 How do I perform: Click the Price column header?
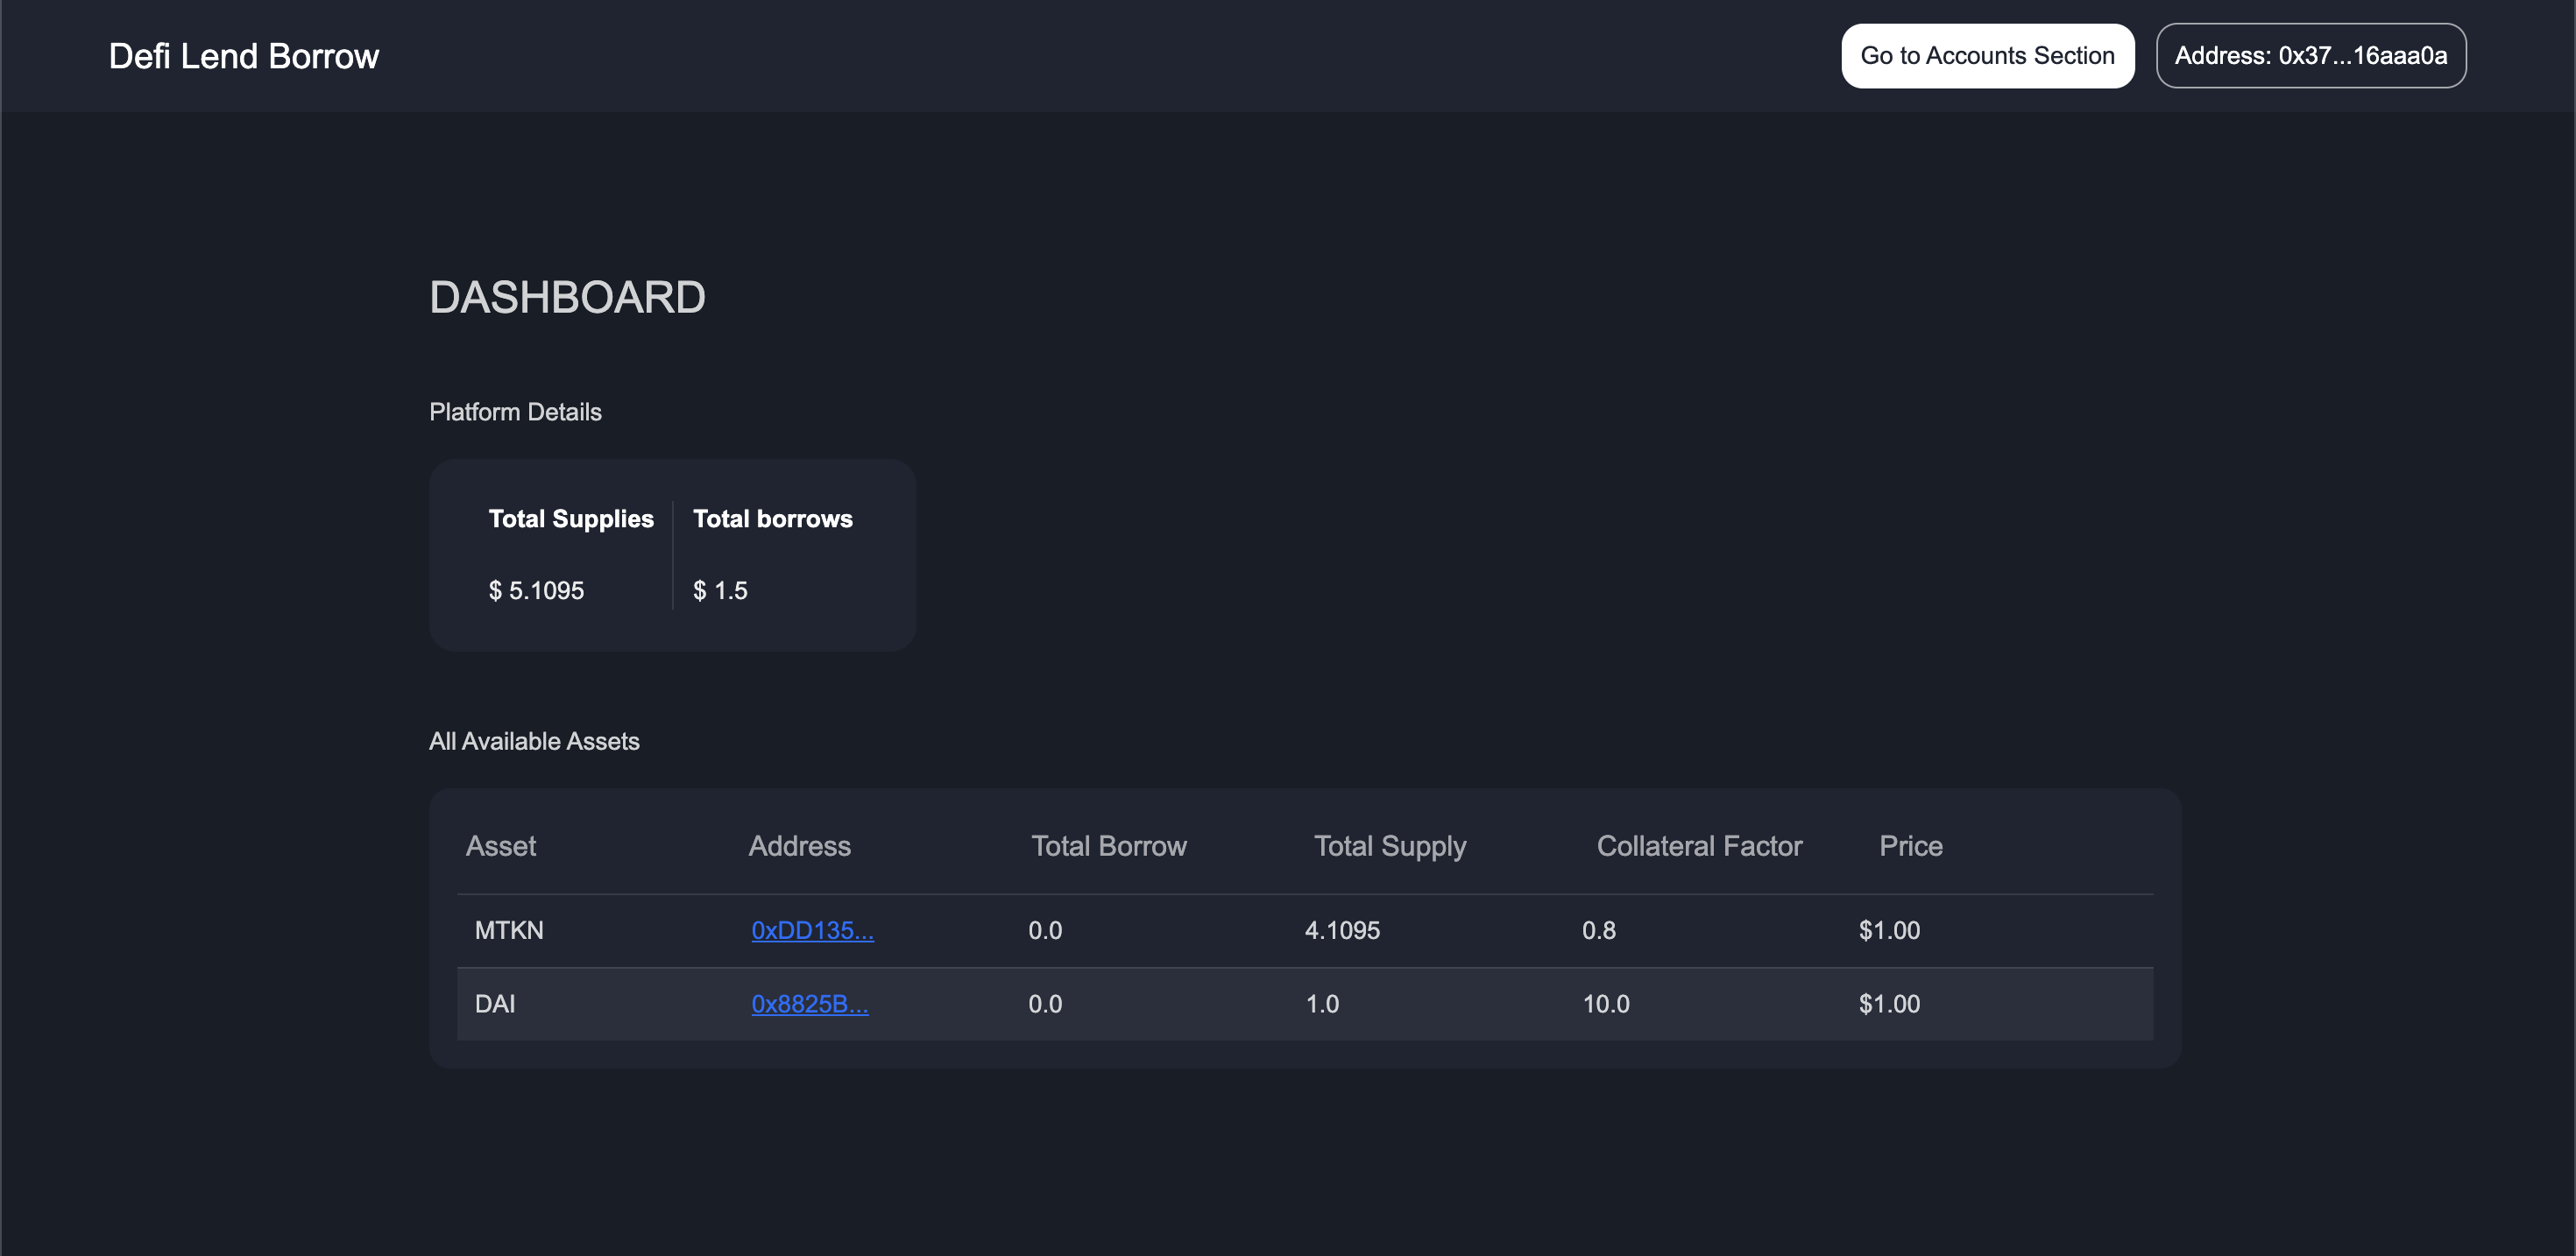[x=1910, y=845]
